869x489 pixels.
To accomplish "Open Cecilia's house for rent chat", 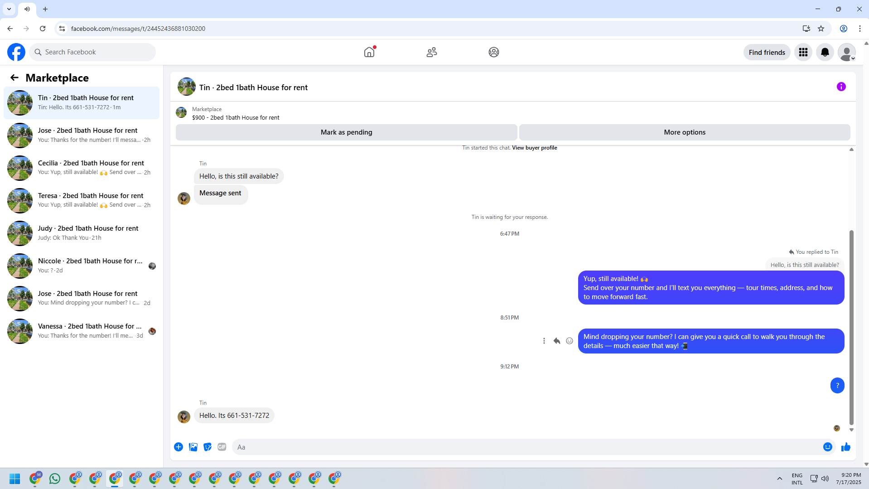I will [82, 168].
